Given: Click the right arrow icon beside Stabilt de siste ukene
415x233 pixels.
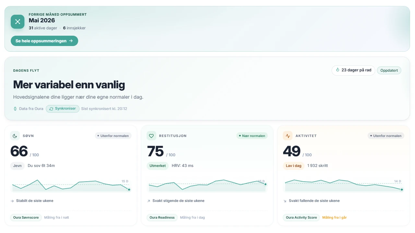Looking at the screenshot, I should [x=12, y=201].
